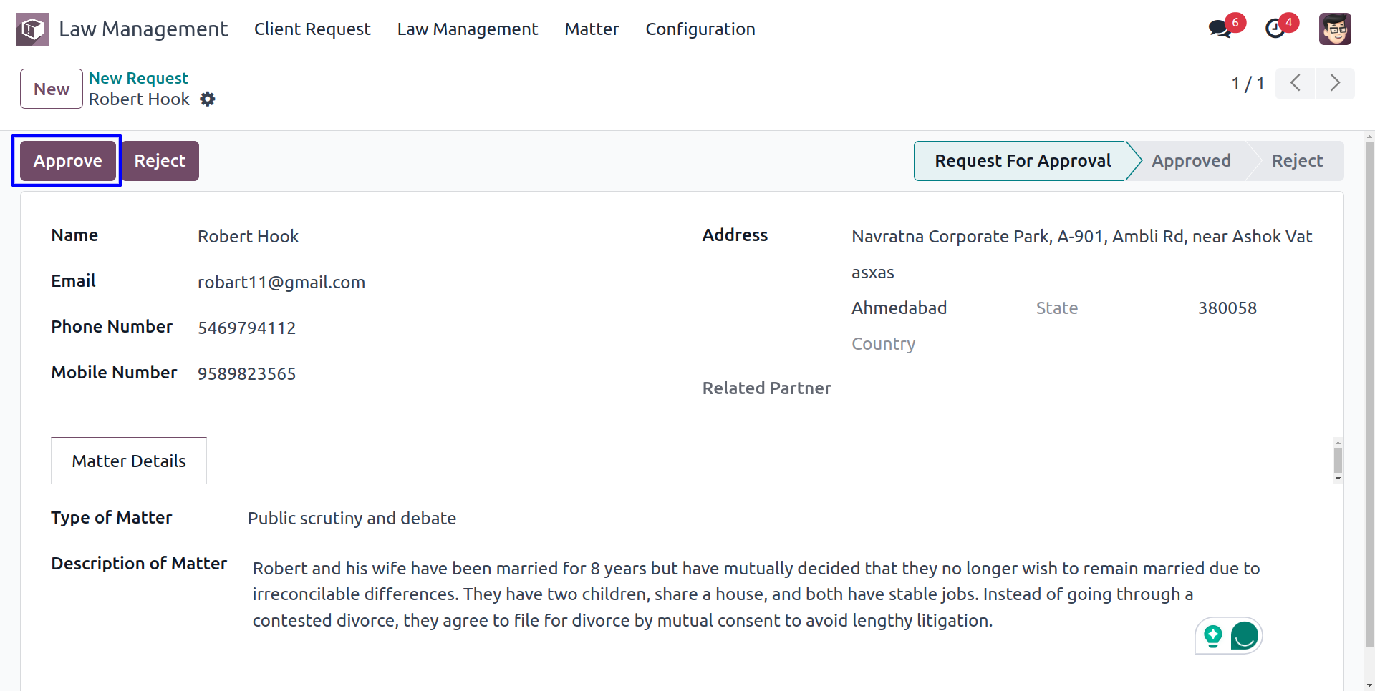Approve the client request
1375x691 pixels.
pyautogui.click(x=67, y=161)
